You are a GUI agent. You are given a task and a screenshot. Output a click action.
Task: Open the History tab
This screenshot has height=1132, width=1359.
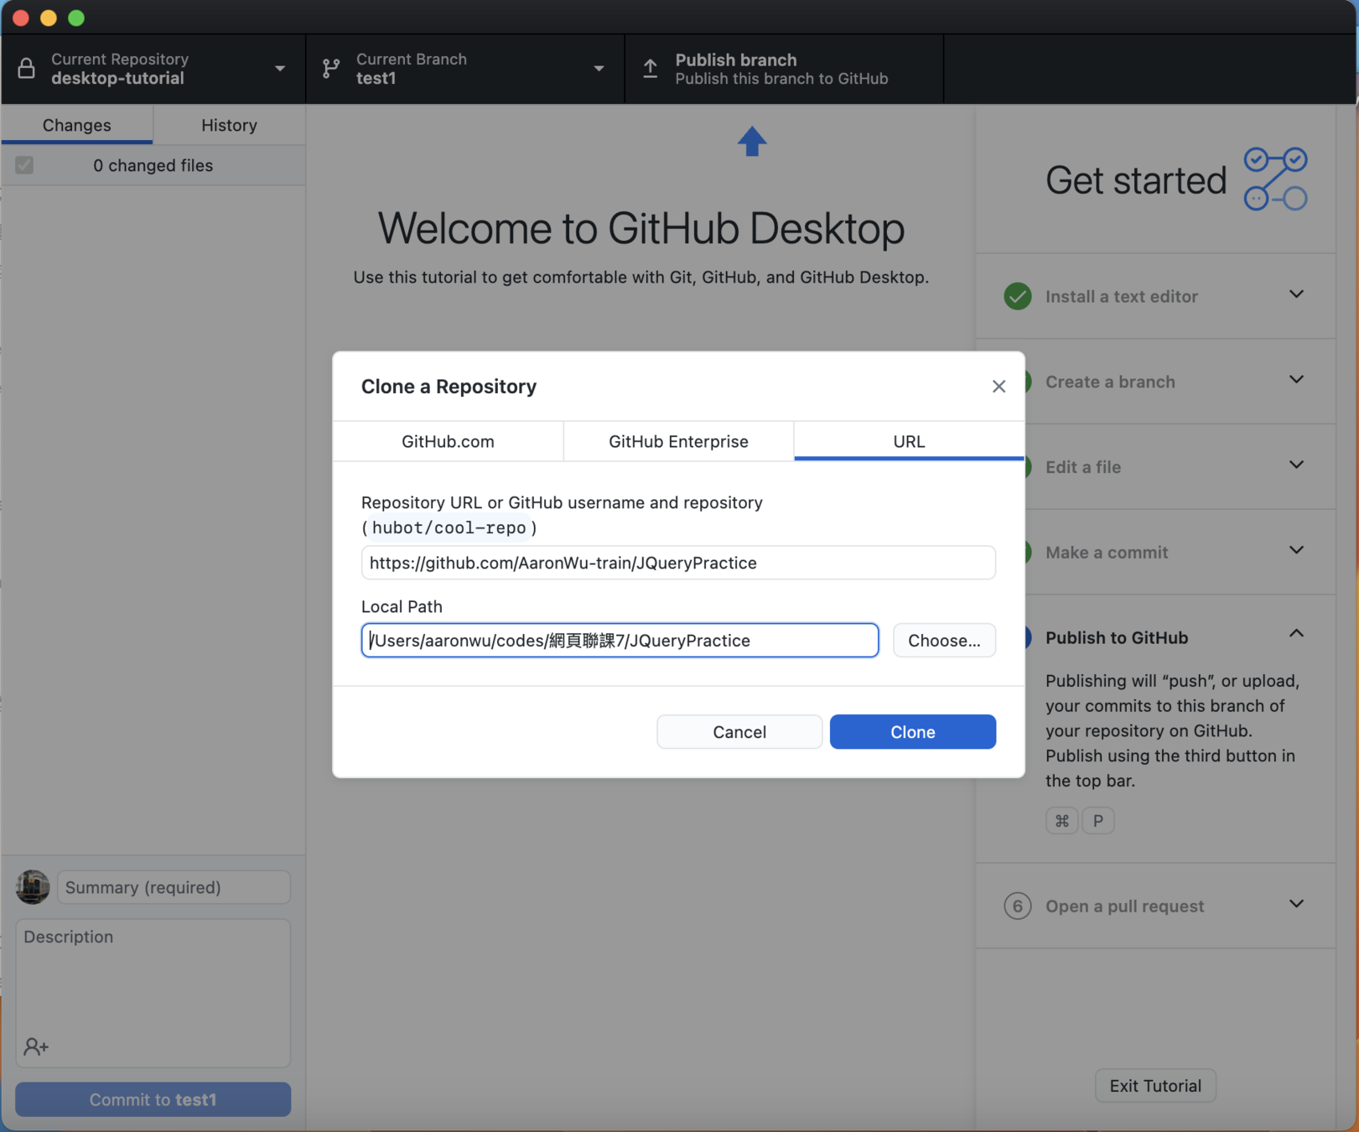coord(229,125)
